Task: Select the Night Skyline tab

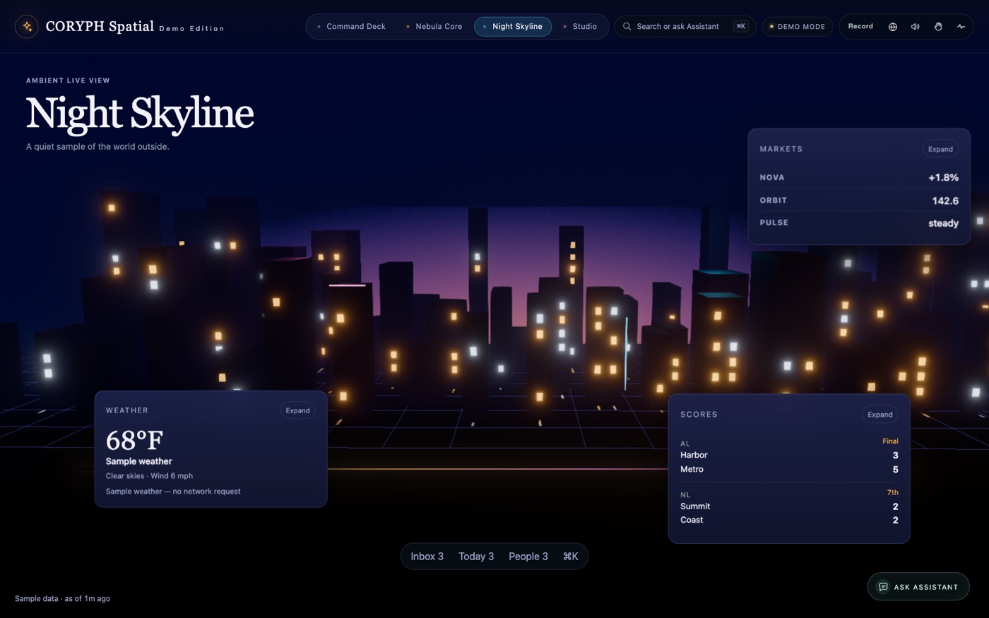Action: click(x=513, y=27)
